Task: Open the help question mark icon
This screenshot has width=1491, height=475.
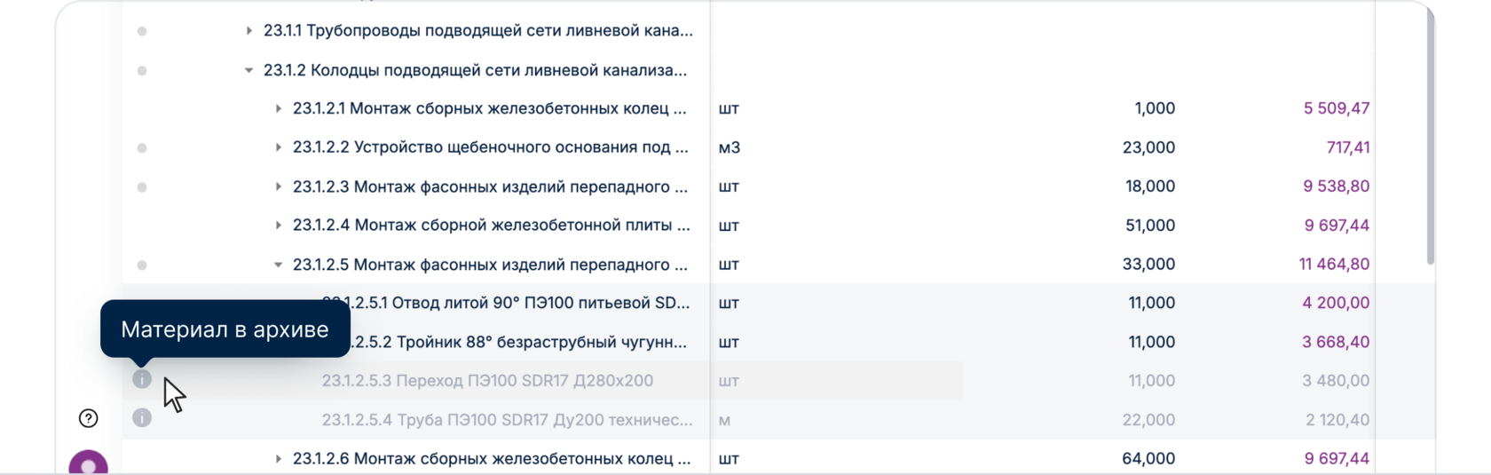Action: (x=89, y=418)
